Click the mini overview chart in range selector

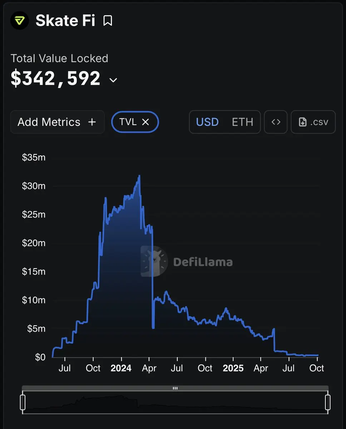tap(175, 404)
